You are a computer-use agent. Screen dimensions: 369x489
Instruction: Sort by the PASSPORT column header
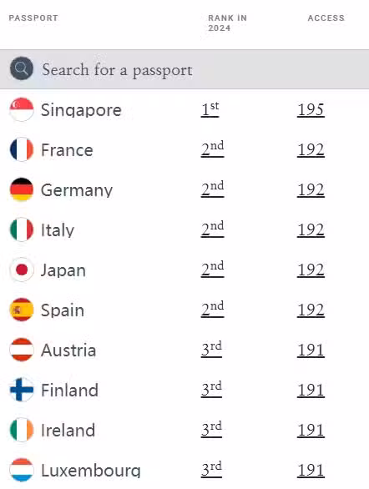coord(33,18)
